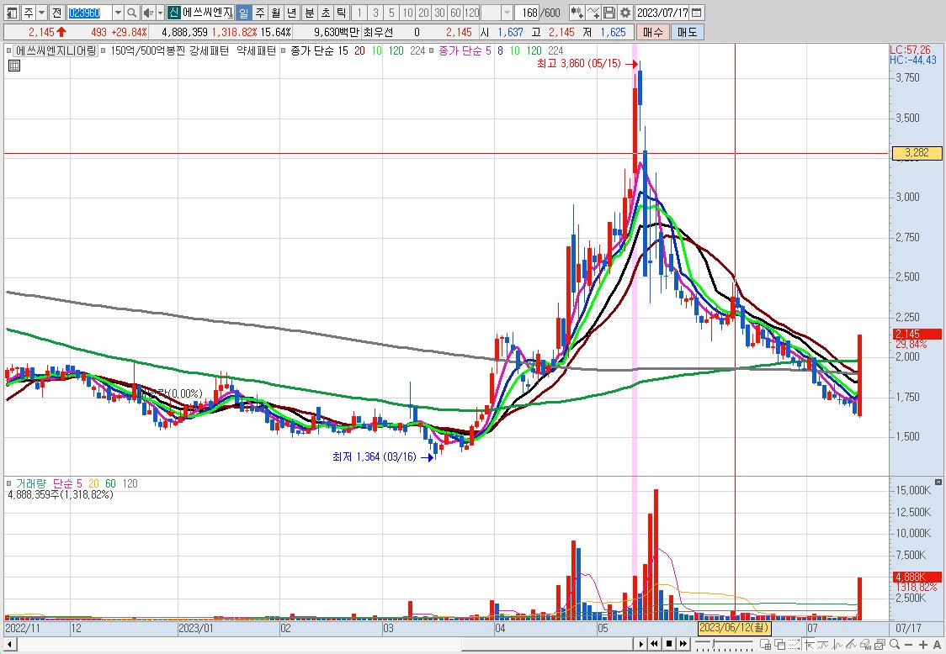946x654 pixels.
Task: Click the eraser delete-drawings icon at bottom
Action: click(865, 645)
